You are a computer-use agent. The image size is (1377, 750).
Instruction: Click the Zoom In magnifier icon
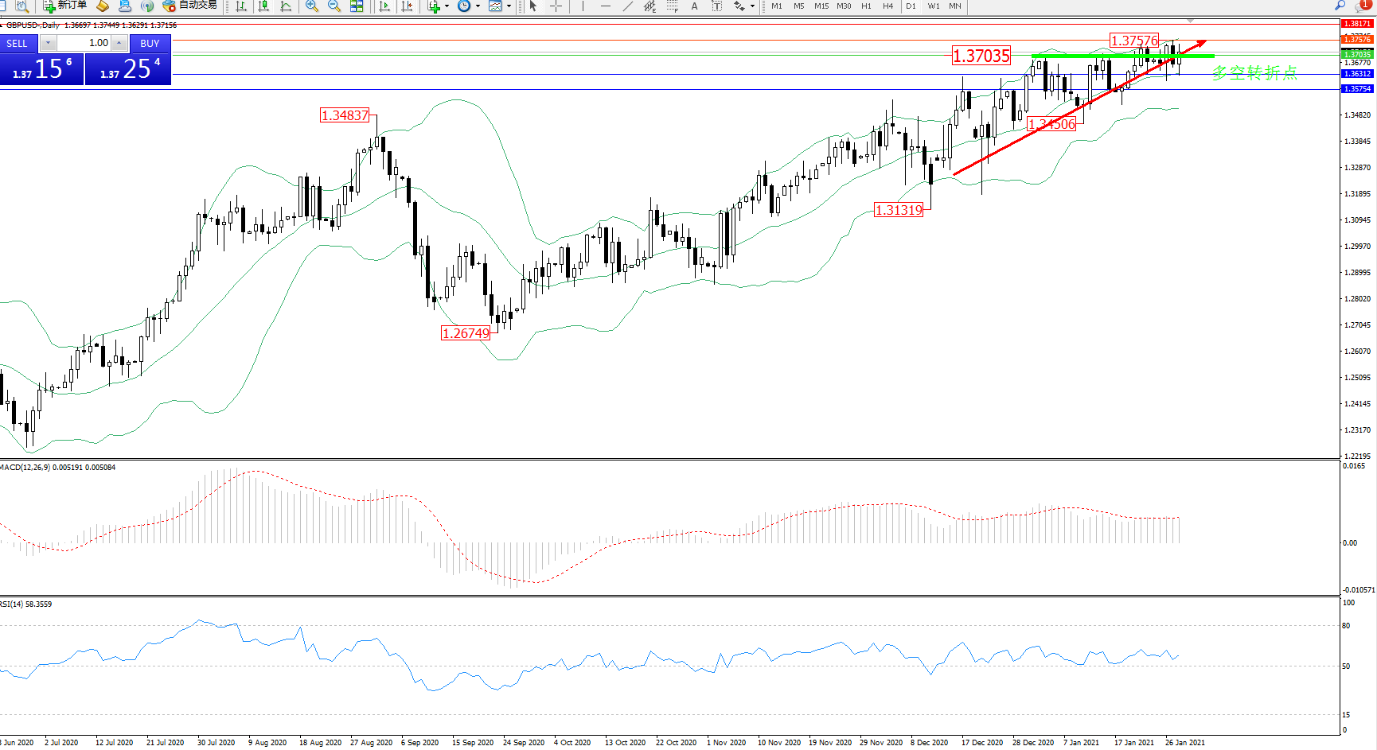pos(312,6)
